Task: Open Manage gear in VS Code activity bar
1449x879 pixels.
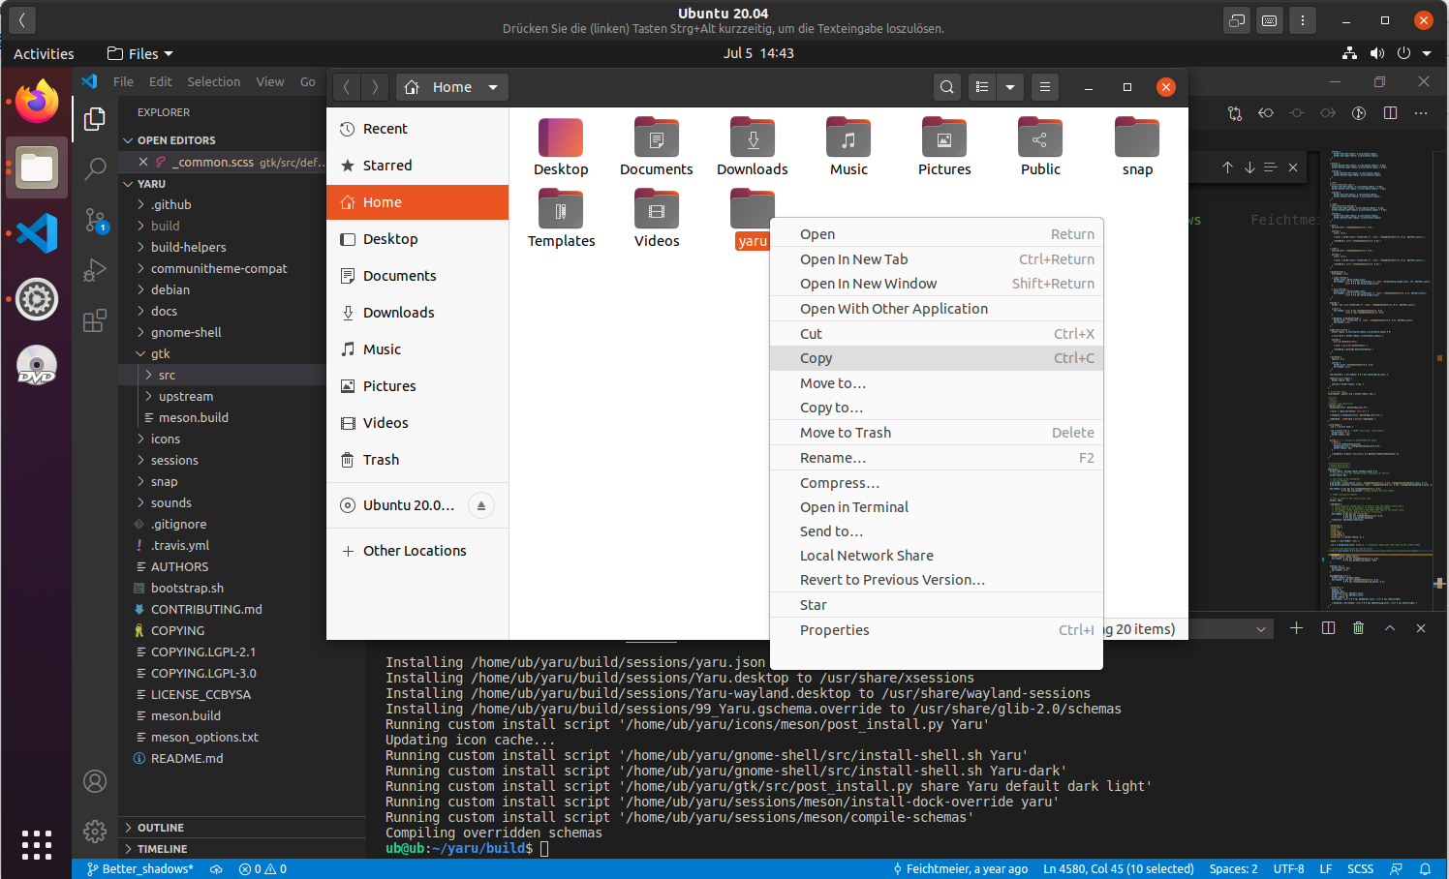Action: 95,832
